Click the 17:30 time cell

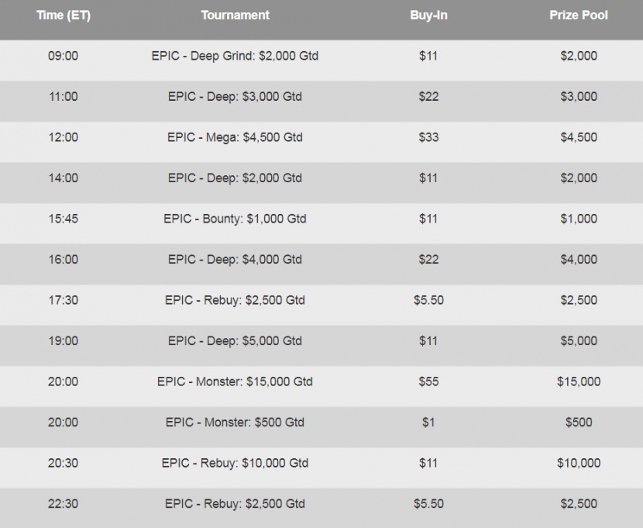pyautogui.click(x=64, y=300)
